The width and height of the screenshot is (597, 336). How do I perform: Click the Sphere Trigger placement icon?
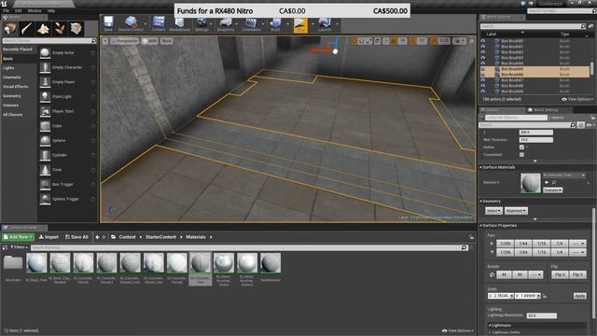[45, 199]
